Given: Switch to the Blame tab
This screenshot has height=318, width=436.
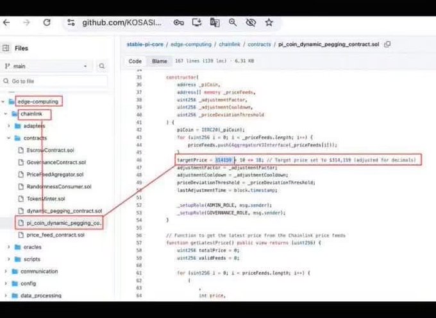Looking at the screenshot, I should pyautogui.click(x=160, y=61).
